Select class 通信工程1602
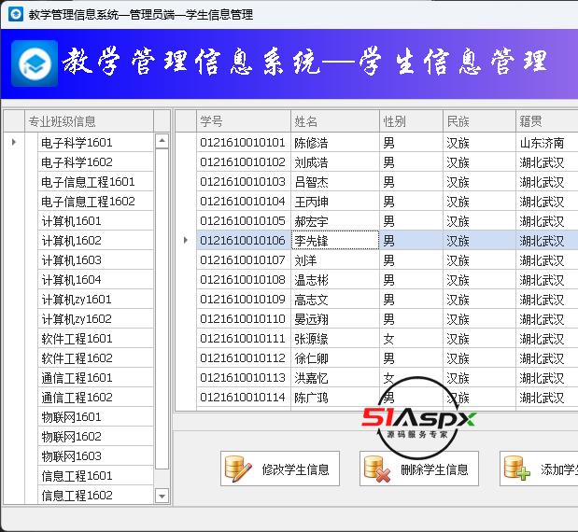Image resolution: width=578 pixels, height=532 pixels. [x=95, y=397]
